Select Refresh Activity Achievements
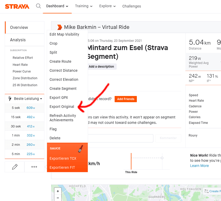This screenshot has height=201, width=221. (x=63, y=118)
